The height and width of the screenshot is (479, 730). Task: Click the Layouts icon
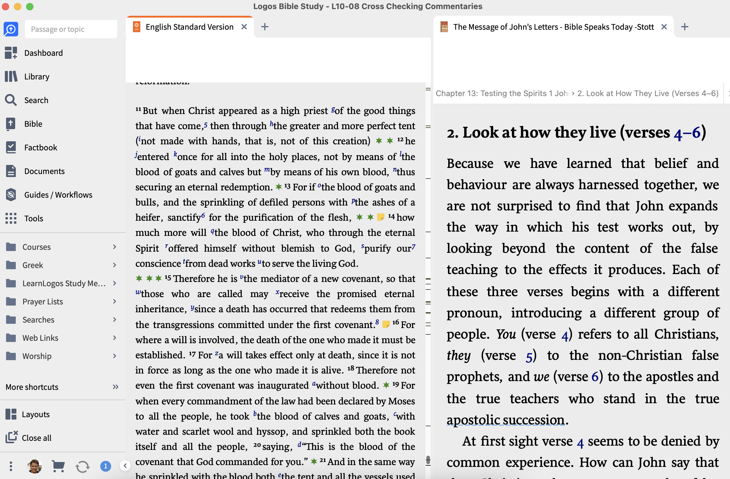pyautogui.click(x=11, y=414)
